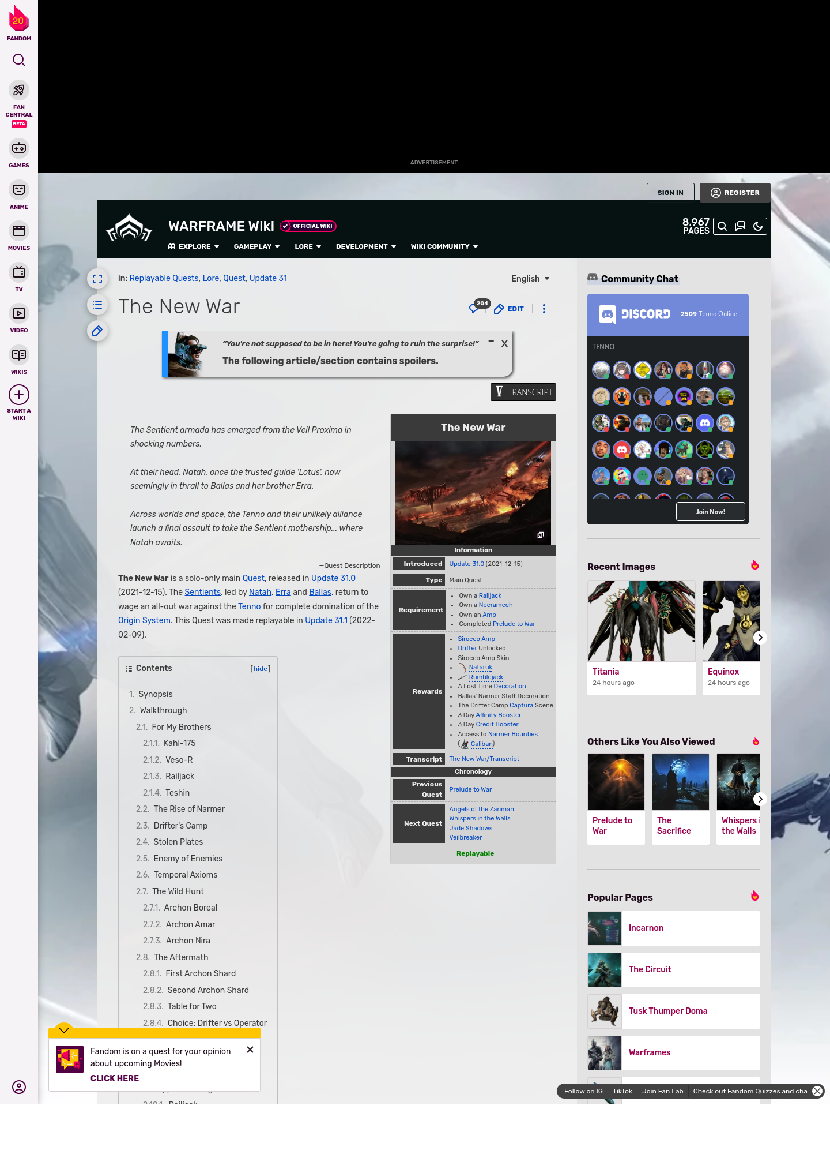Viewport: 830px width, 1154px height.
Task: Open the Lore dropdown menu
Action: pyautogui.click(x=308, y=246)
